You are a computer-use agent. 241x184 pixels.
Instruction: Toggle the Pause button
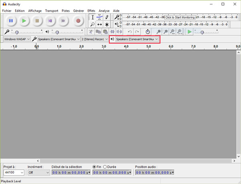tap(11, 20)
